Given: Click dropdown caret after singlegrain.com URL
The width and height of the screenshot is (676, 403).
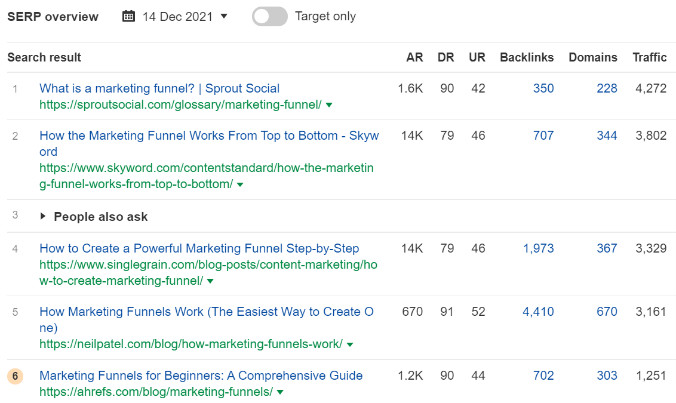Looking at the screenshot, I should point(210,281).
